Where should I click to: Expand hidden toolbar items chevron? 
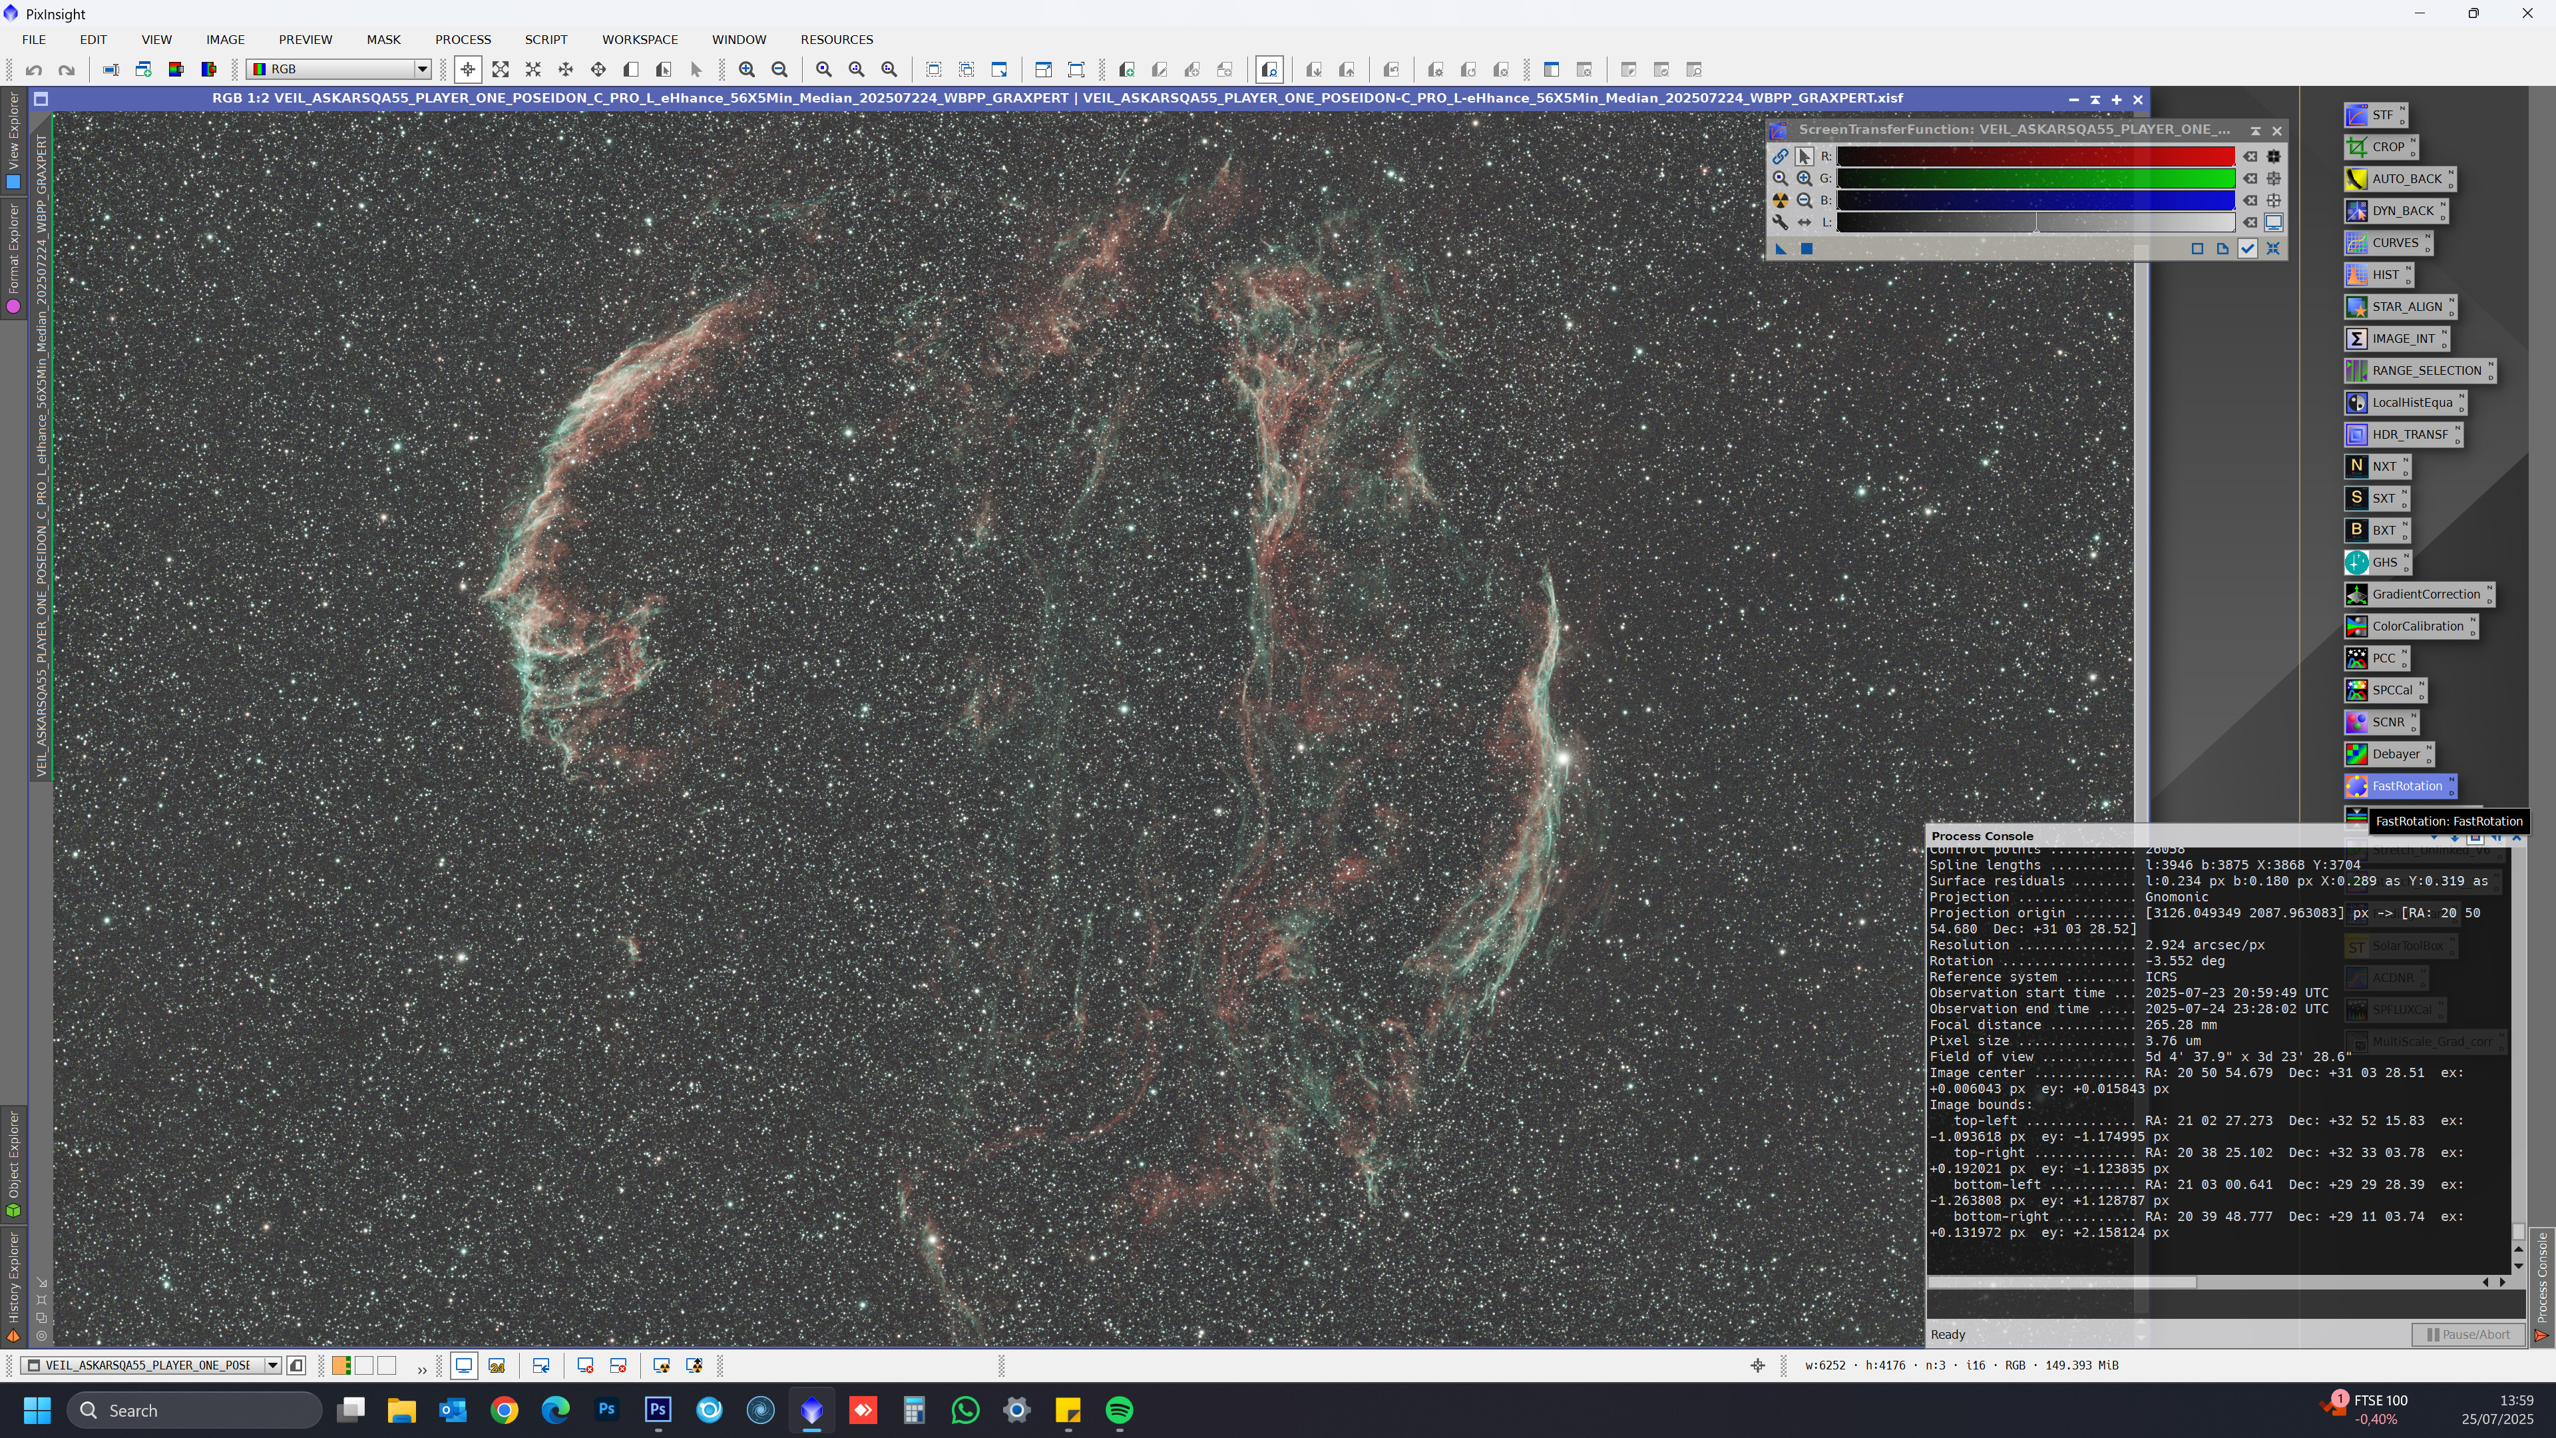coord(422,1369)
